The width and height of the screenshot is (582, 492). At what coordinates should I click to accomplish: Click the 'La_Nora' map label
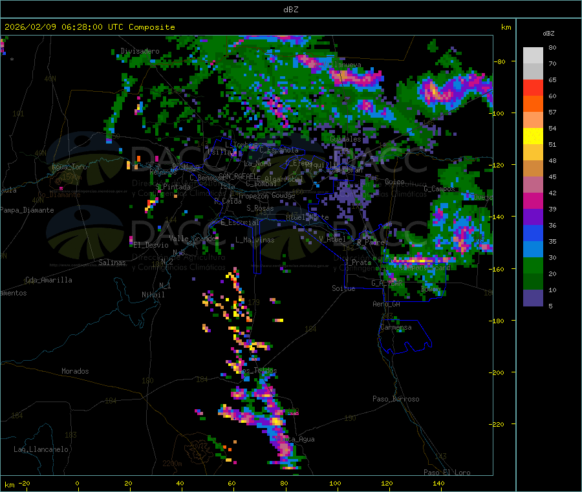pyautogui.click(x=257, y=164)
